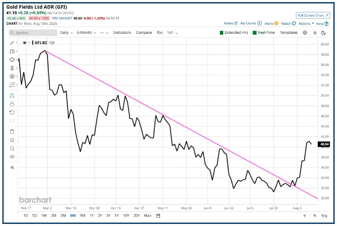Image resolution: width=337 pixels, height=226 pixels.
Task: Select the 1D time range
Action: pos(26,215)
